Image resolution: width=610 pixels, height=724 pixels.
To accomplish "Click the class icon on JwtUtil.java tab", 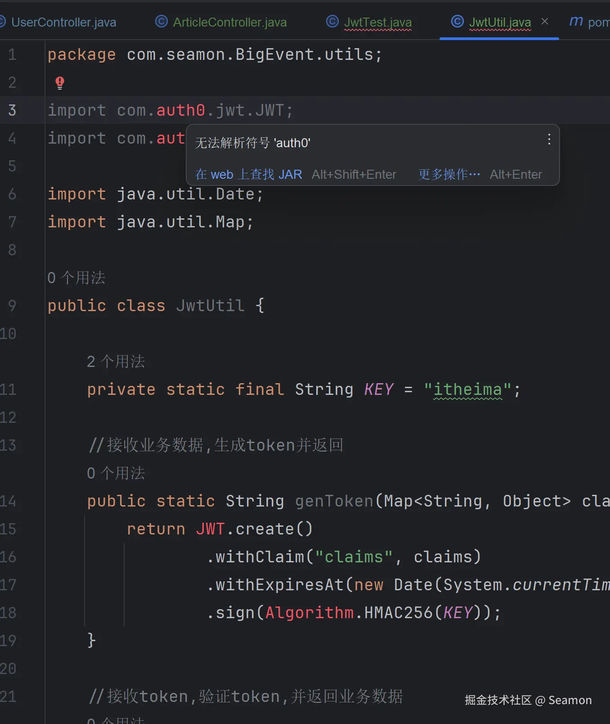I will (x=457, y=21).
